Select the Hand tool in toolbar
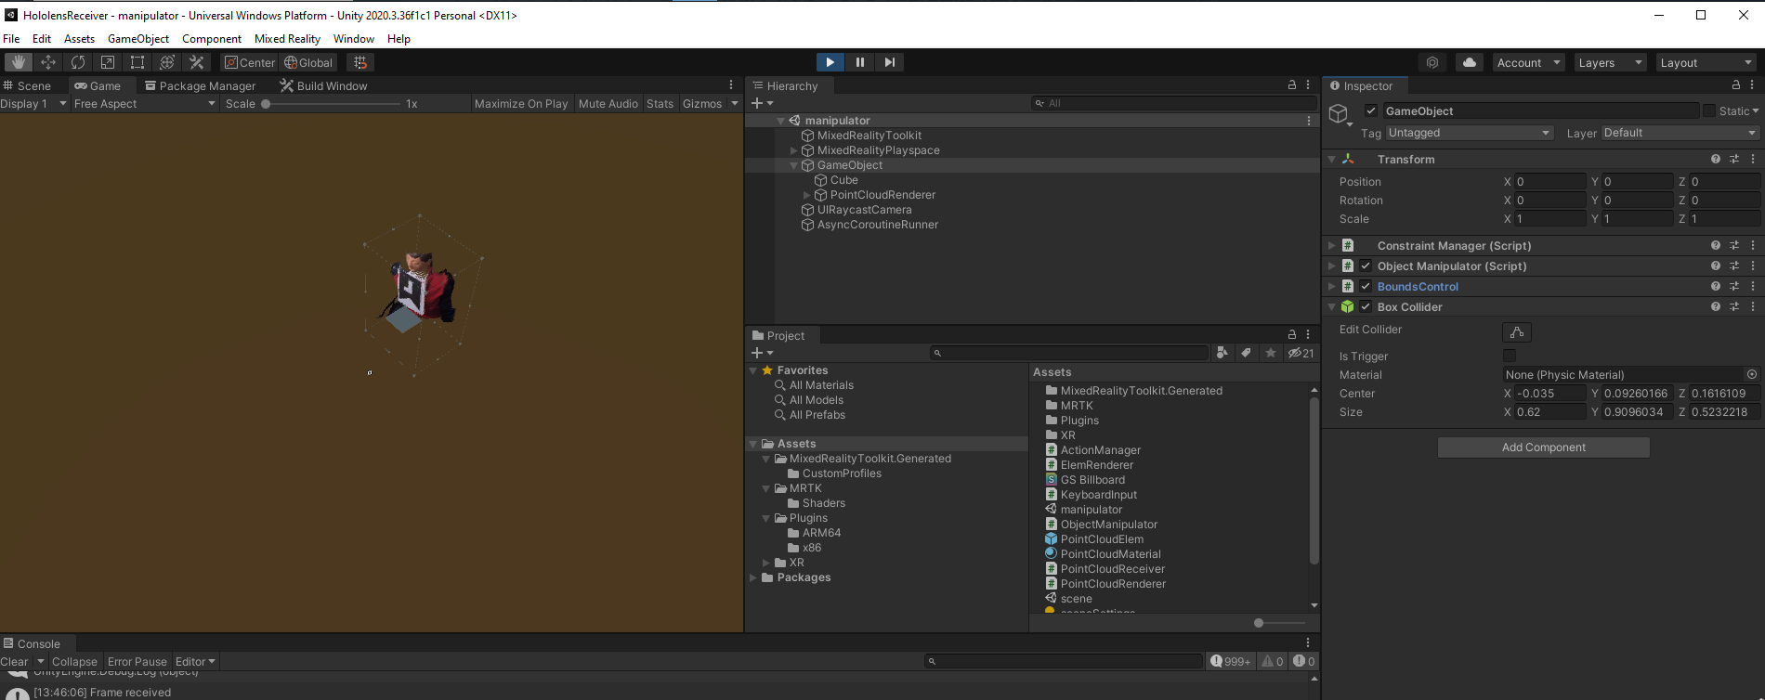 [x=19, y=62]
